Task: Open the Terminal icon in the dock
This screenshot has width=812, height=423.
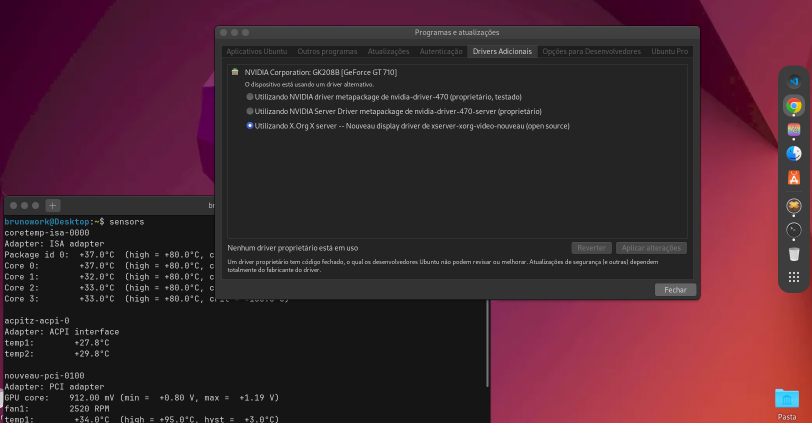Action: coord(794,229)
